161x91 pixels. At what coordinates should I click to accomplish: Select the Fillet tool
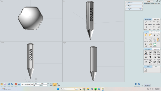pyautogui.click(x=150, y=53)
